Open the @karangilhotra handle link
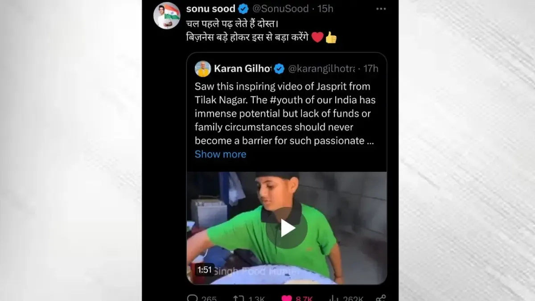535x301 pixels. (x=321, y=69)
